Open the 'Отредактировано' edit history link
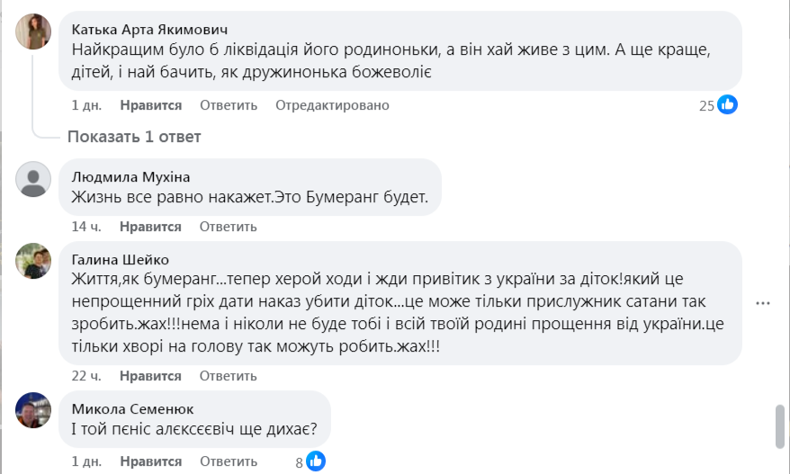 click(332, 105)
